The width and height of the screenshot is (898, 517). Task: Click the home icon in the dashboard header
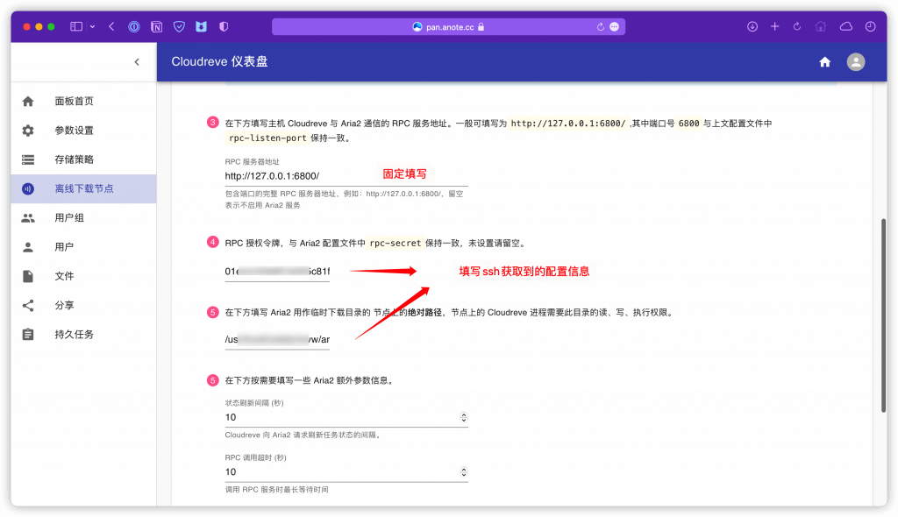click(824, 62)
